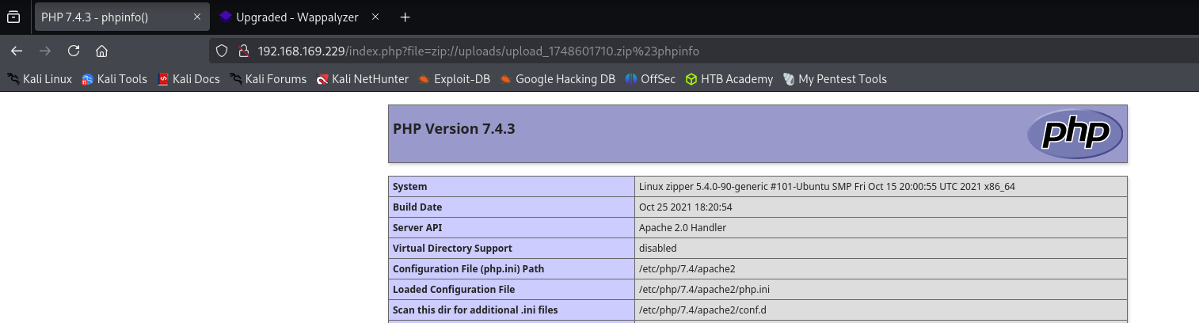
Task: Show insecure connection lock info
Action: 244,51
